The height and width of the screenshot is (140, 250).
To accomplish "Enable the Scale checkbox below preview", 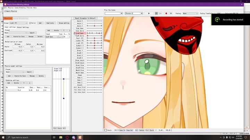I will 106,130.
